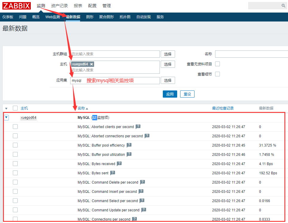Focus the top global search box
Screen dimensions: 288x223
[264, 6]
